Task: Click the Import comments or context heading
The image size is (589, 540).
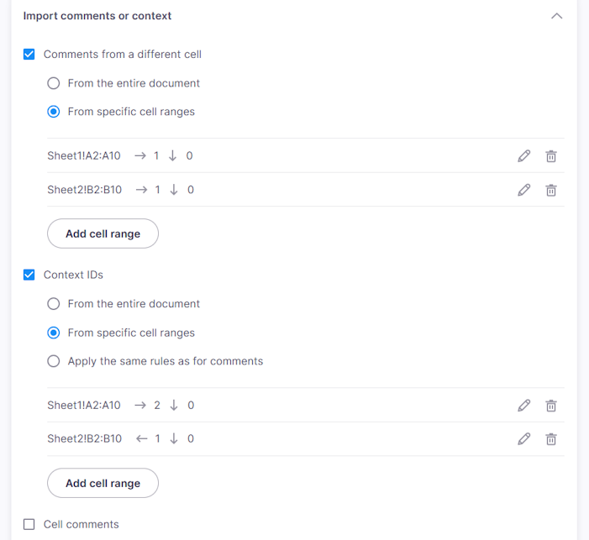Action: [97, 16]
